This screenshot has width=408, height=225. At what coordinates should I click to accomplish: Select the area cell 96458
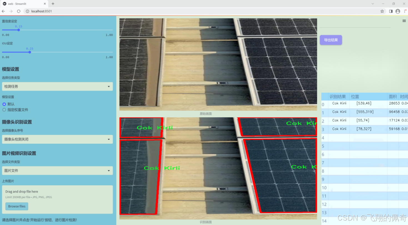(394, 112)
